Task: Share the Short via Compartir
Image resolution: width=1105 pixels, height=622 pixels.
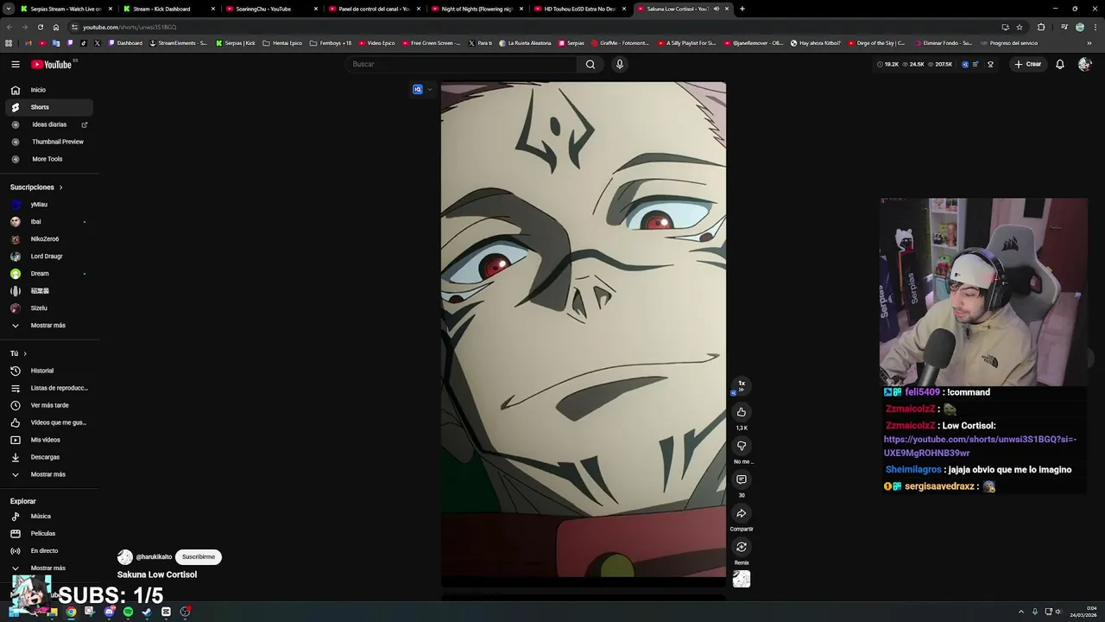Action: click(x=742, y=513)
